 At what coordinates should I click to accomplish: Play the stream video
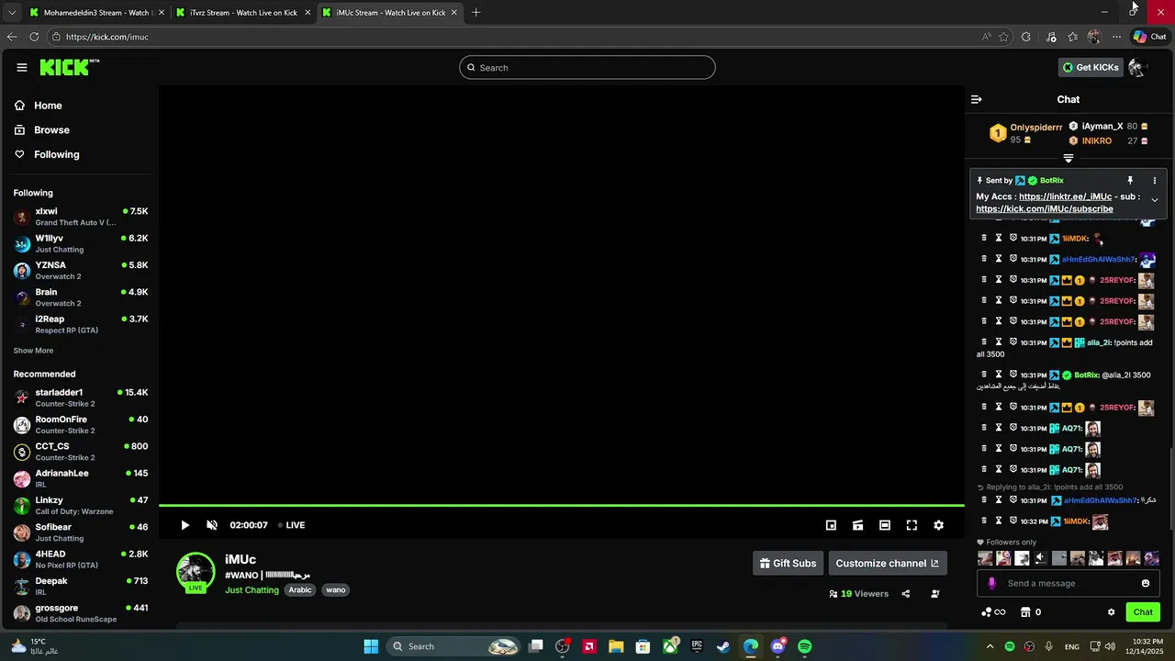(185, 525)
